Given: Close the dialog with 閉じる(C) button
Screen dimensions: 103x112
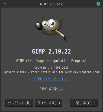Looking at the screenshot, I should [x=84, y=103].
